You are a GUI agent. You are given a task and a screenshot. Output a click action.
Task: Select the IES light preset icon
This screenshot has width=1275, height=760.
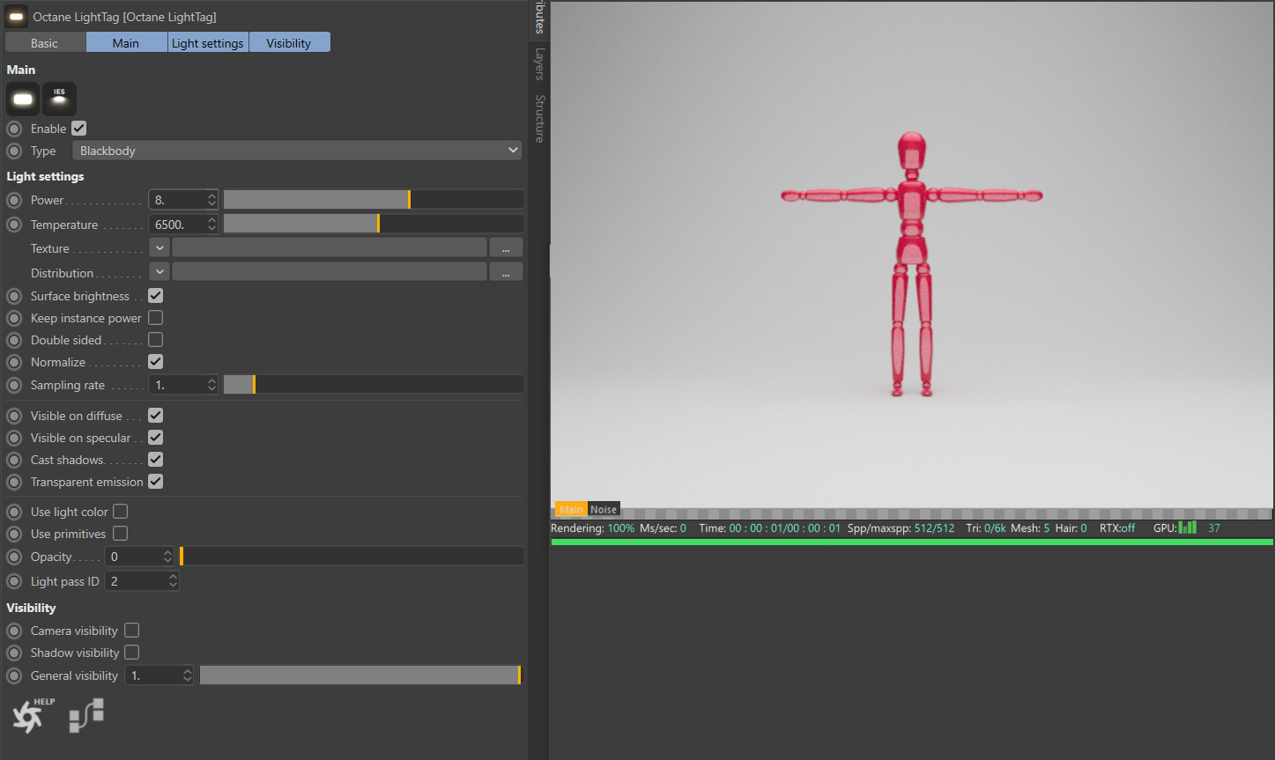pyautogui.click(x=59, y=99)
